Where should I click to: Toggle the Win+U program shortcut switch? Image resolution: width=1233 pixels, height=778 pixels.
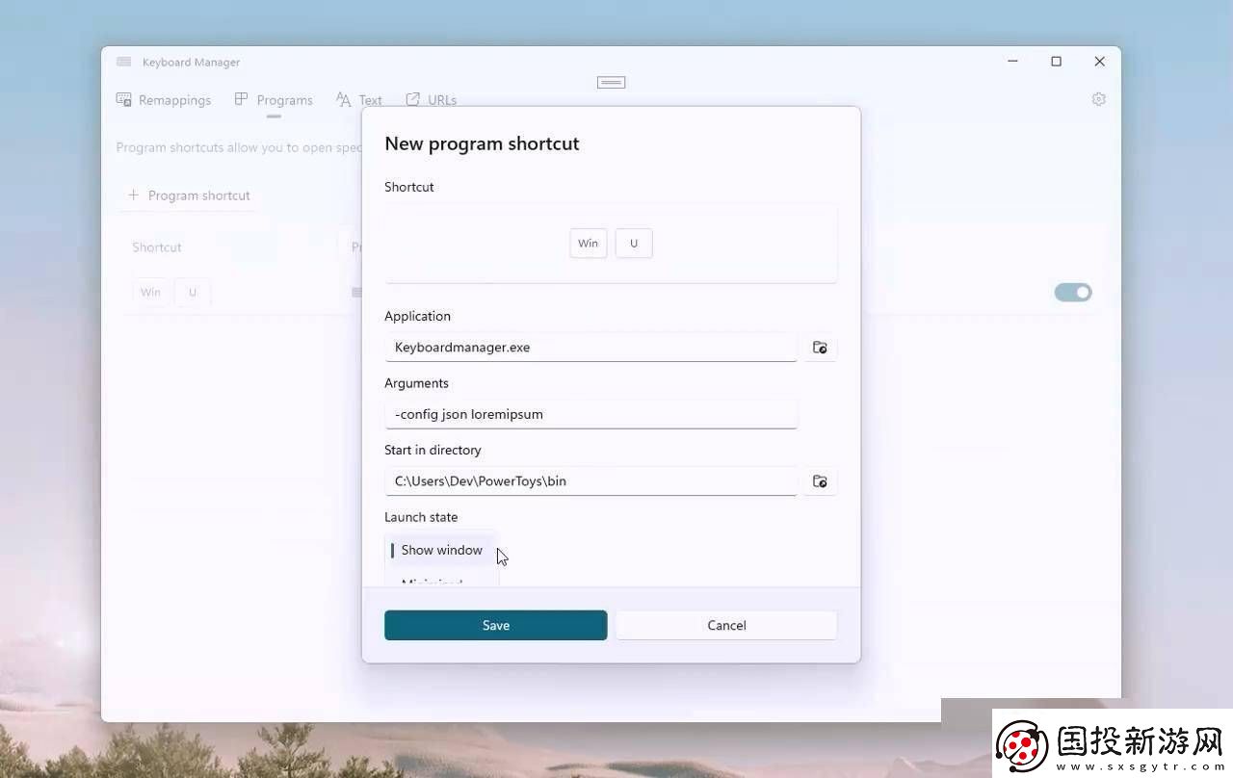point(1073,293)
